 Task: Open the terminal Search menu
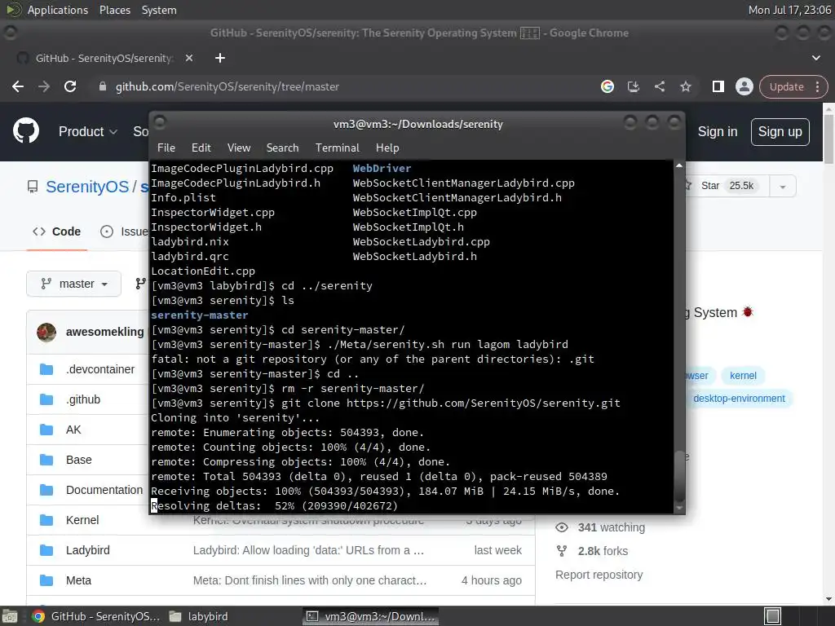(282, 148)
